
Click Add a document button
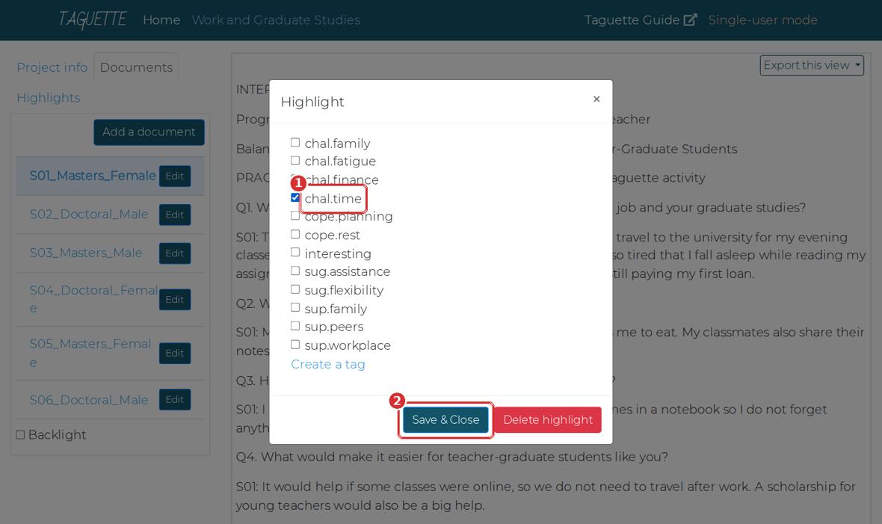pos(149,132)
